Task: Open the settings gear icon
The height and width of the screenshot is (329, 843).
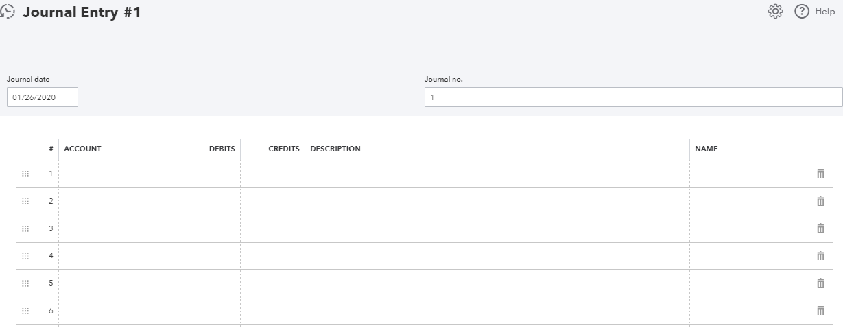Action: click(776, 12)
